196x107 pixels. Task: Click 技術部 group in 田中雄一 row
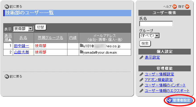point(41,46)
